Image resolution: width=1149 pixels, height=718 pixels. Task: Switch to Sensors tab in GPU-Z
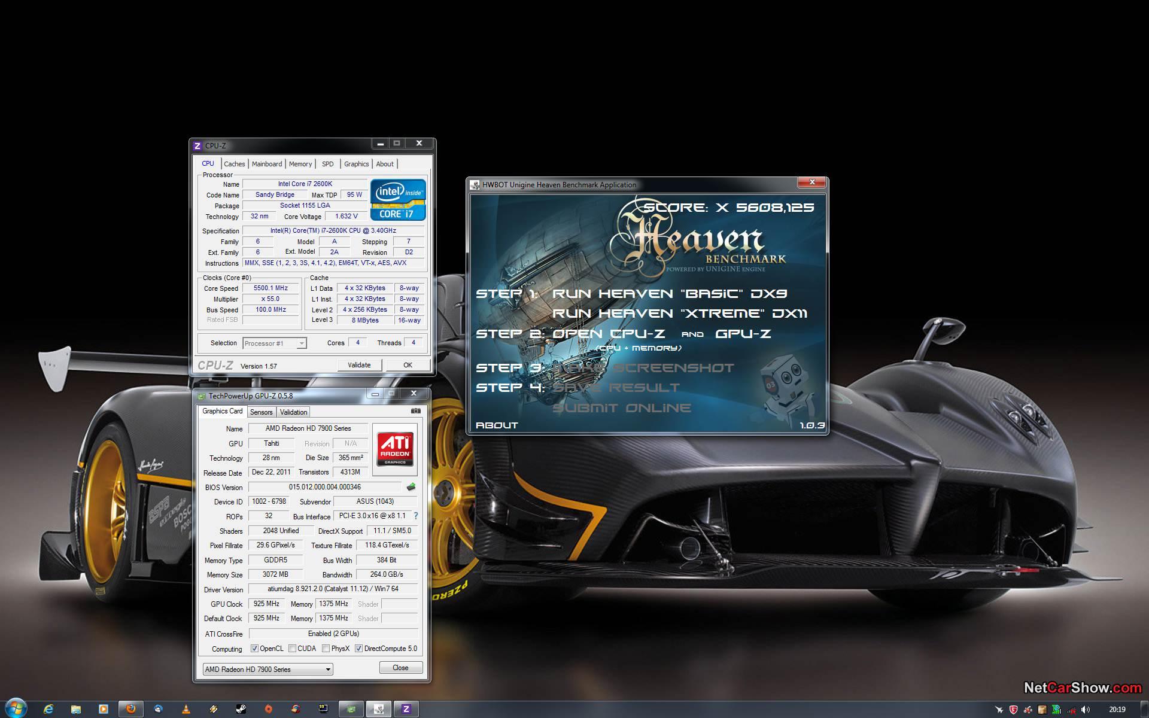click(x=261, y=412)
